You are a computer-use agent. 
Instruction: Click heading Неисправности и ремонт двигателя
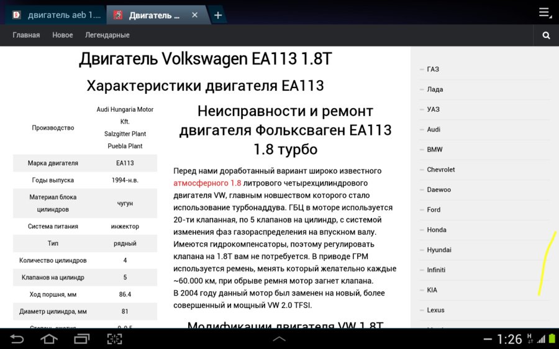pyautogui.click(x=285, y=130)
